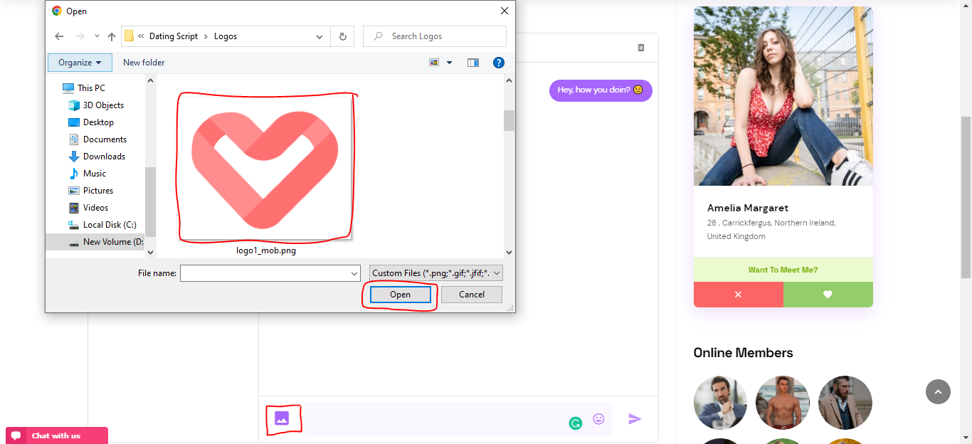
Task: Select Desktop in navigation pane
Action: click(x=98, y=122)
